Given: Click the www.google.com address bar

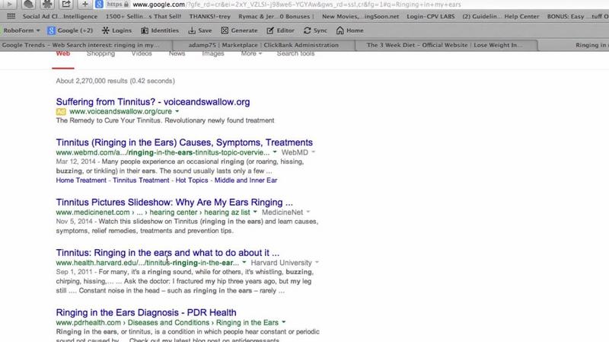Looking at the screenshot, I should point(297,5).
